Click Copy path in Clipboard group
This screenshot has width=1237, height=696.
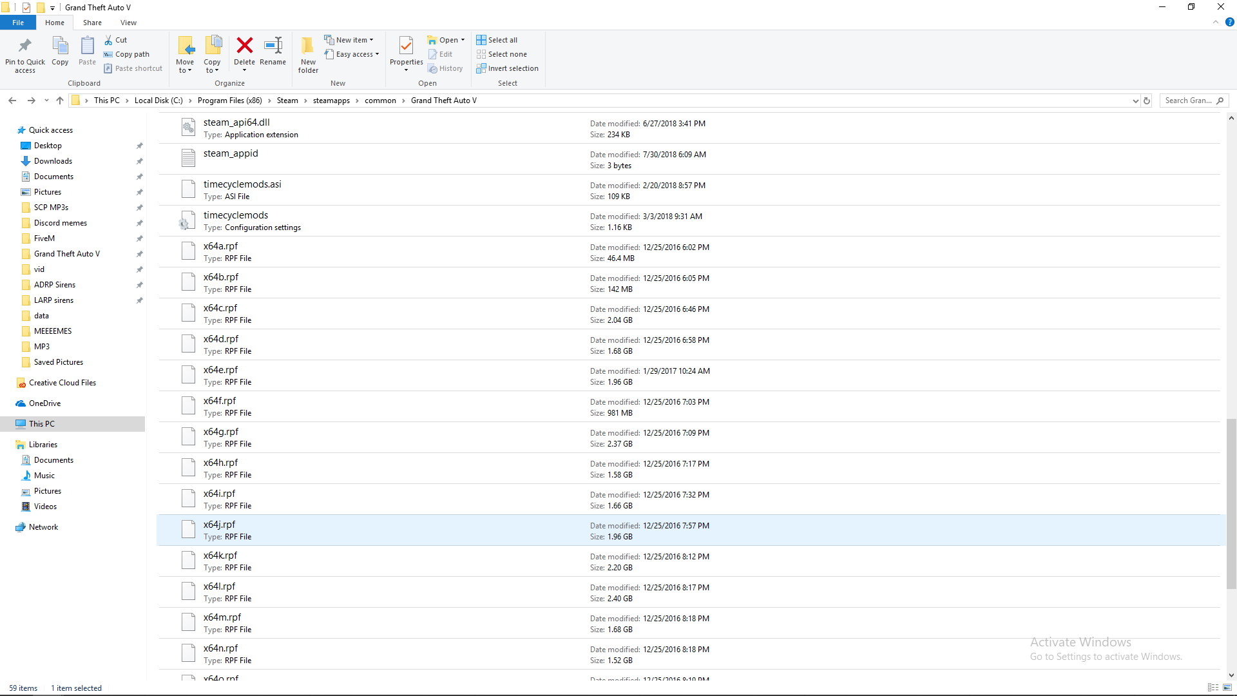pos(127,54)
